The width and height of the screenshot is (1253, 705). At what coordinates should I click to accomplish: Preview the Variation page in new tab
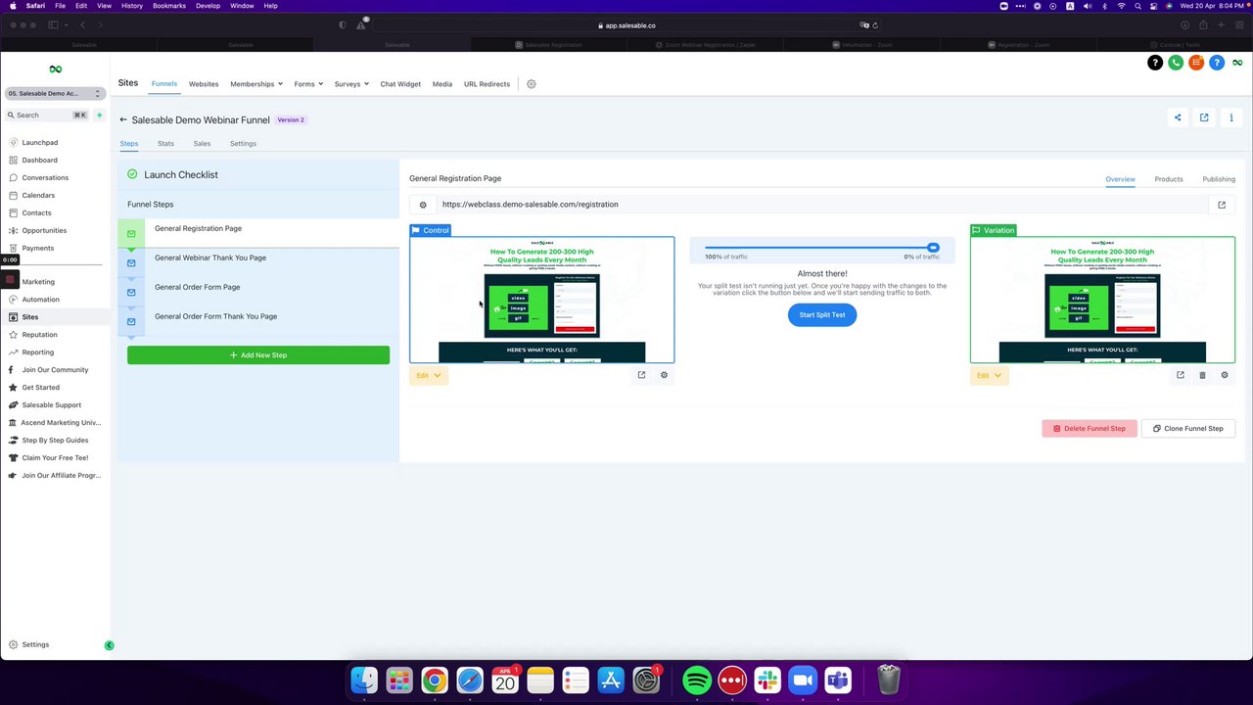[x=1180, y=375]
